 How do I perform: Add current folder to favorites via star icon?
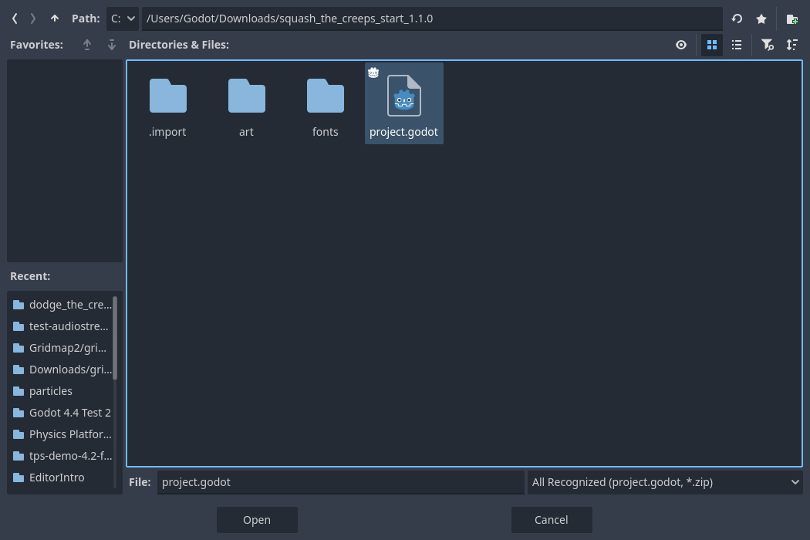click(761, 19)
